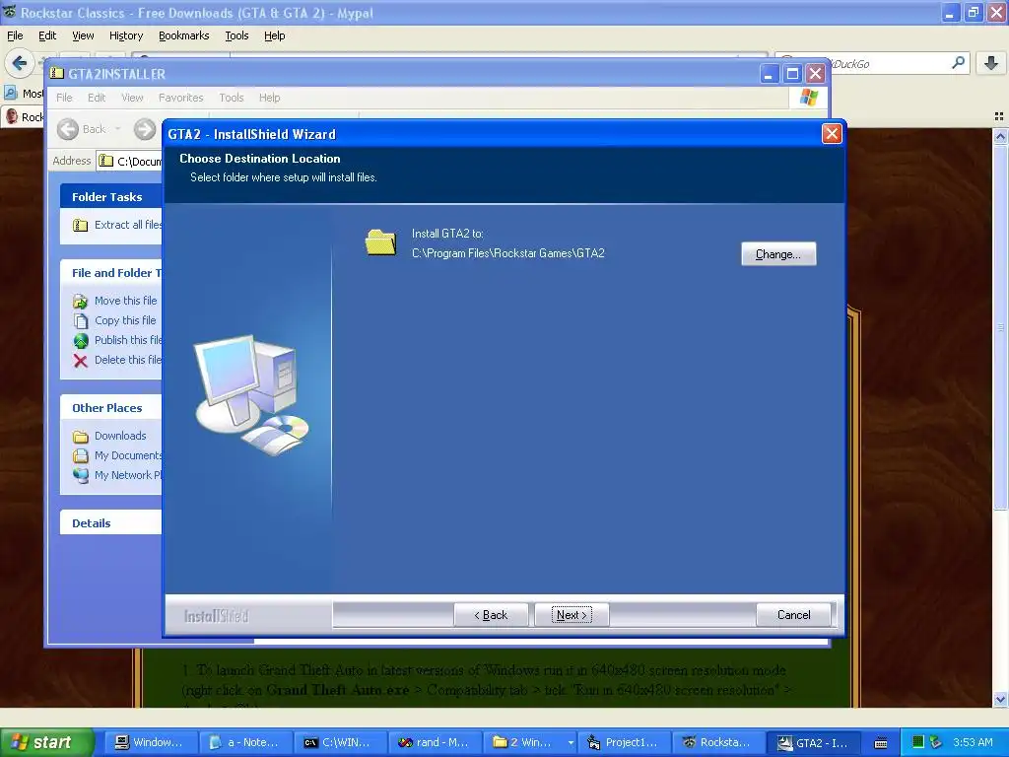Open the Explorer Back history dropdown arrow

pos(118,129)
